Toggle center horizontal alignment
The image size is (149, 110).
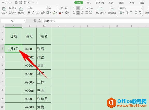[78, 12]
